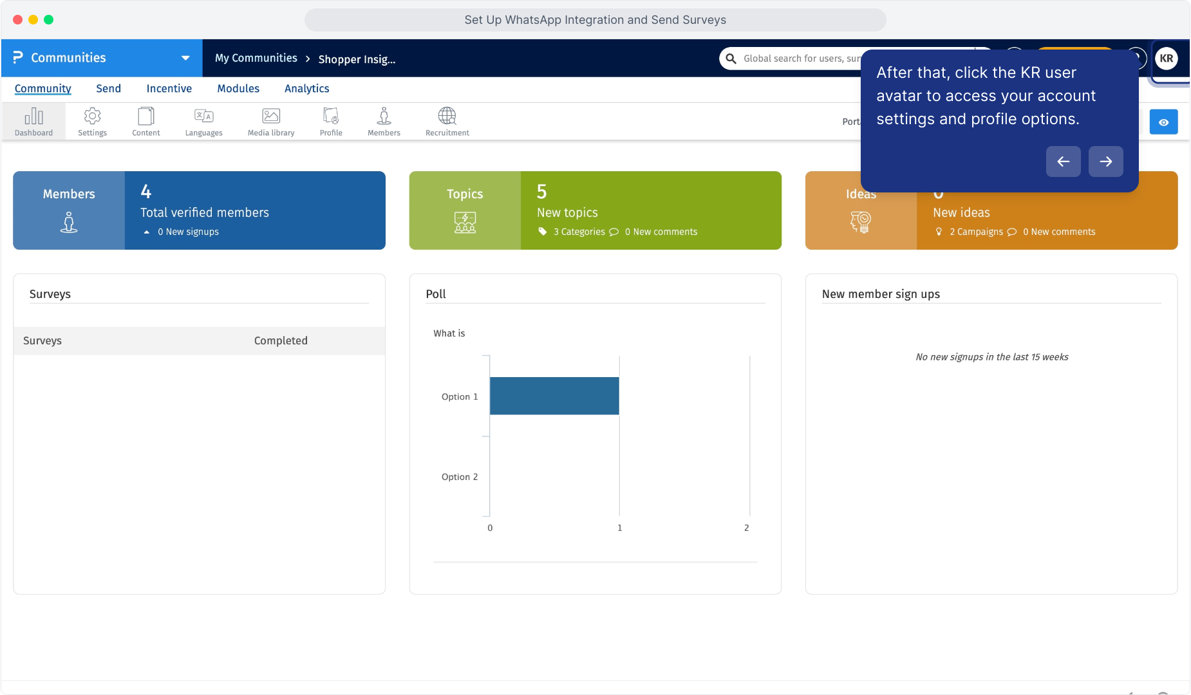Click the Categories tag icon
The image size is (1191, 695).
click(x=543, y=232)
